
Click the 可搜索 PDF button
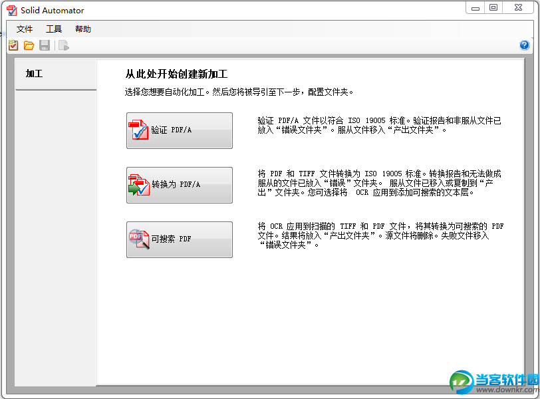(x=180, y=239)
